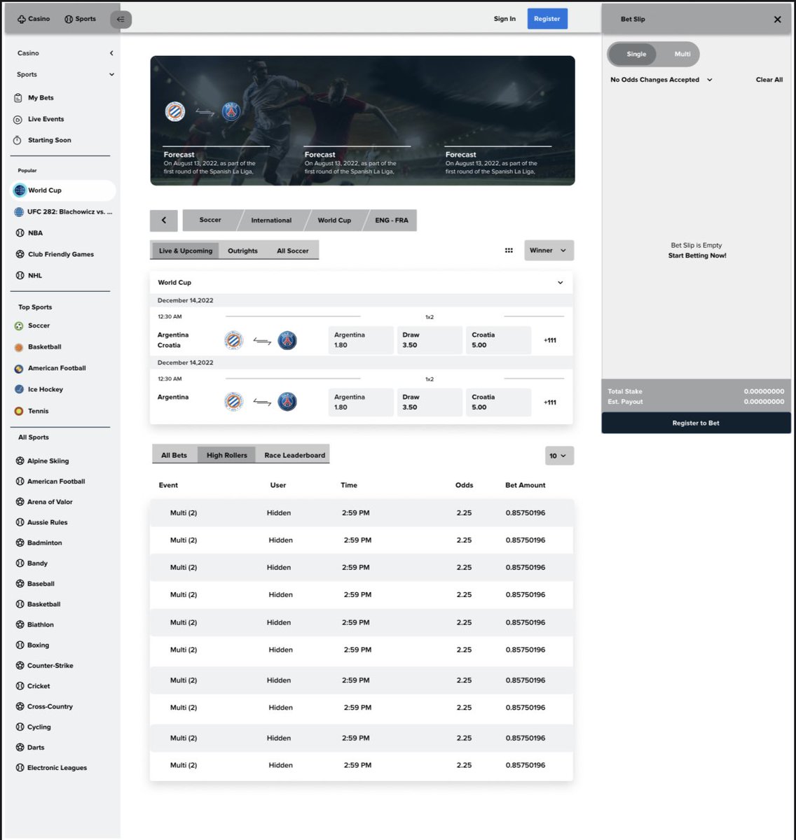Open Aussie Rules in All Sports list

tap(47, 522)
